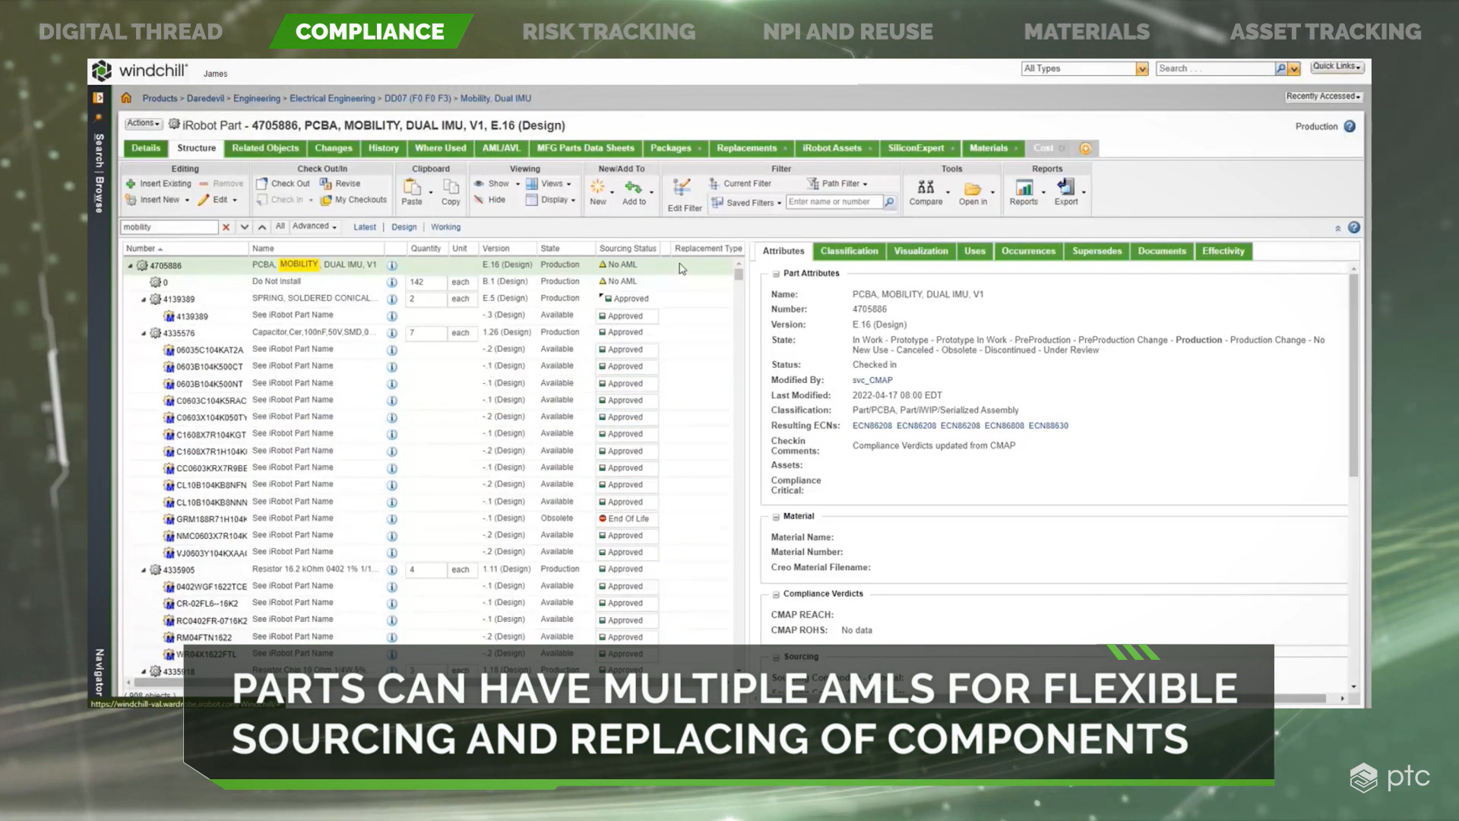Click the Electrical Engineering breadcrumb link
The image size is (1459, 821).
point(332,99)
